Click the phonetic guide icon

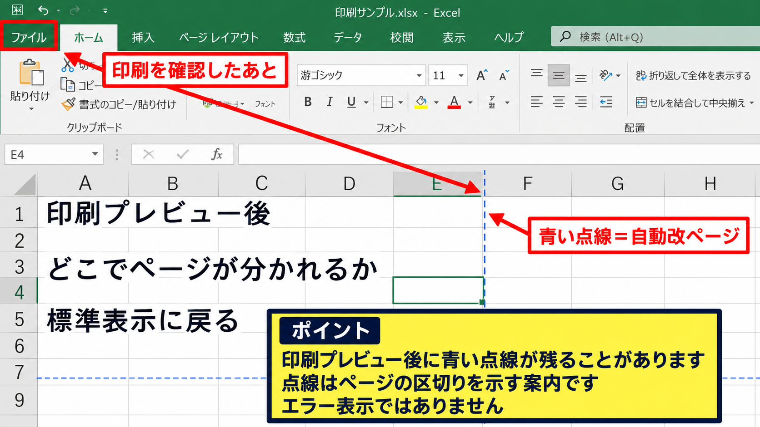[x=492, y=102]
